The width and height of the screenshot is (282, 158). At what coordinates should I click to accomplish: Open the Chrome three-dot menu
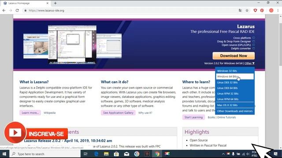click(x=278, y=11)
